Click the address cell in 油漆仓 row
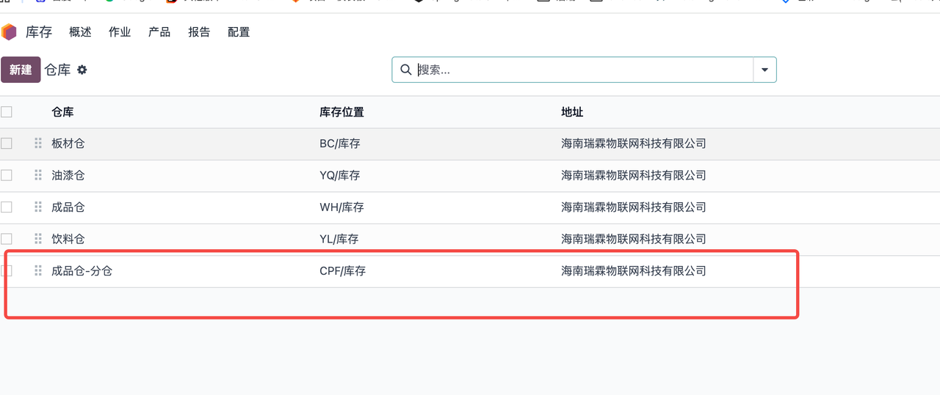 point(634,175)
